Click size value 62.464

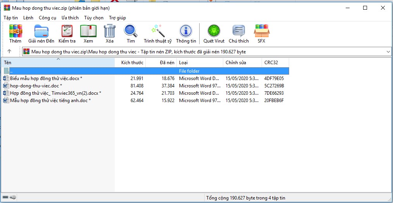point(137,101)
